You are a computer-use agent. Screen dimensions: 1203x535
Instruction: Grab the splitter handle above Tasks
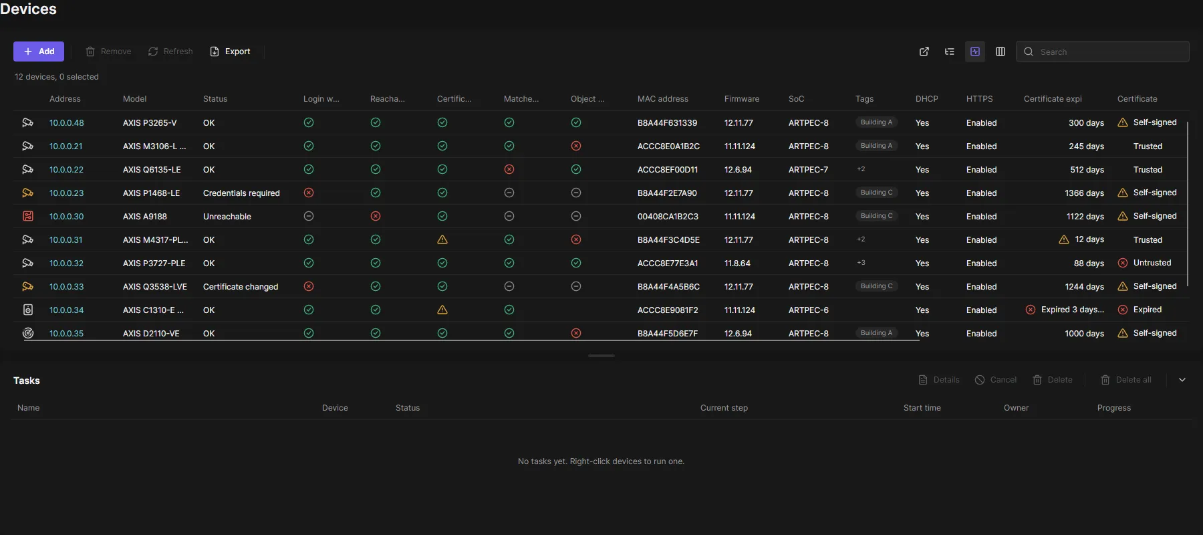point(601,356)
